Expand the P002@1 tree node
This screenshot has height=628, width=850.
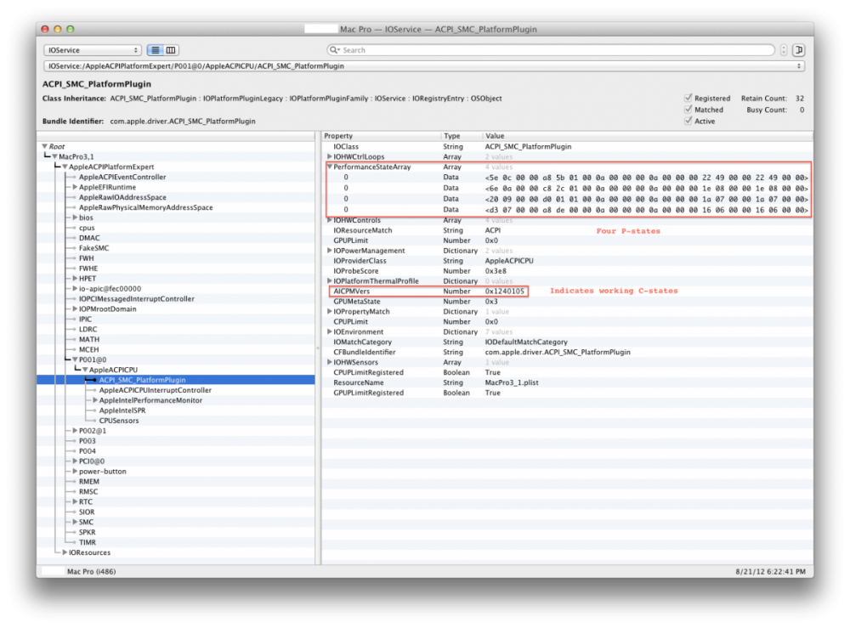click(x=75, y=431)
